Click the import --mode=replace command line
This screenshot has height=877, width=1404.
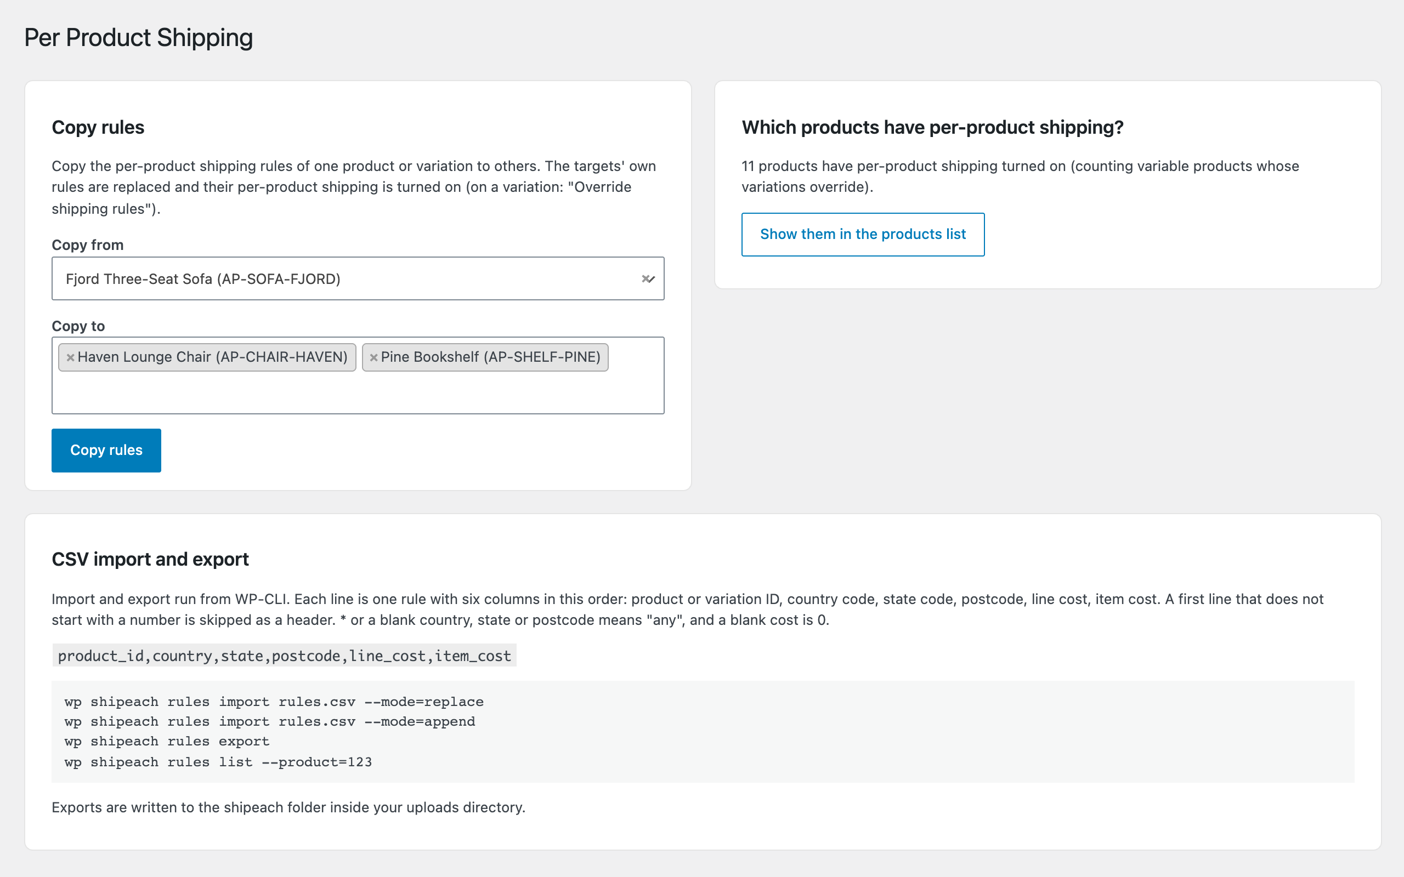pos(274,702)
